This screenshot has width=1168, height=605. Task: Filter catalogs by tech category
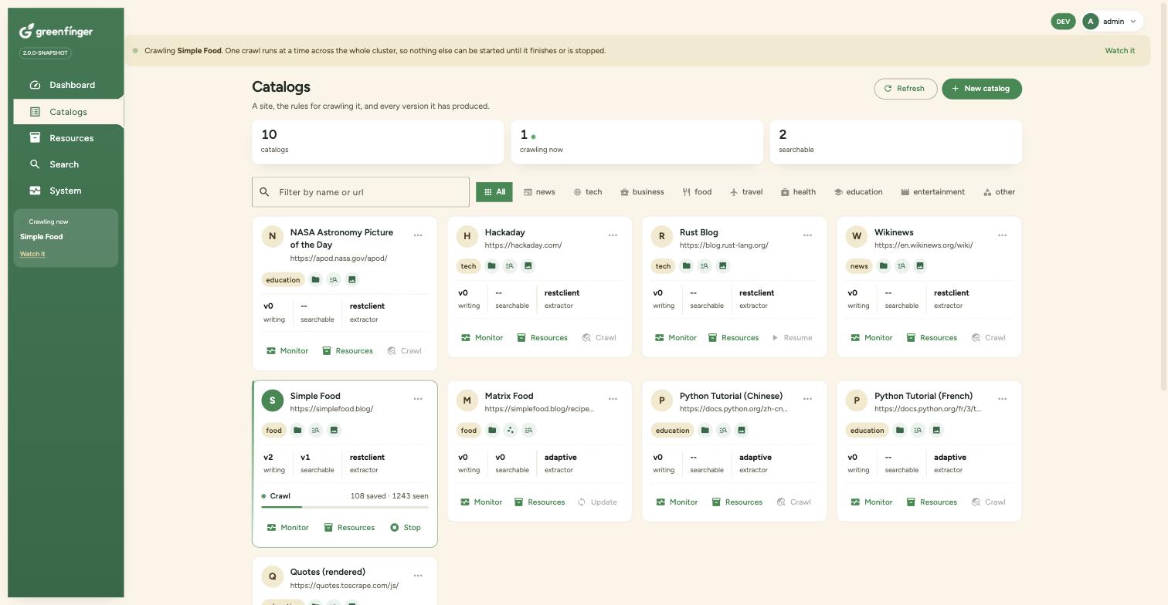587,192
